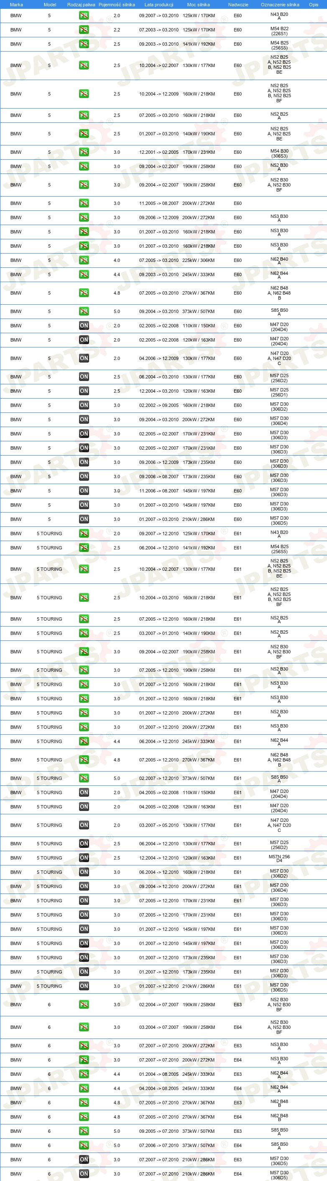Click the Lata produkcji column header
The height and width of the screenshot is (1181, 327).
[x=159, y=5]
